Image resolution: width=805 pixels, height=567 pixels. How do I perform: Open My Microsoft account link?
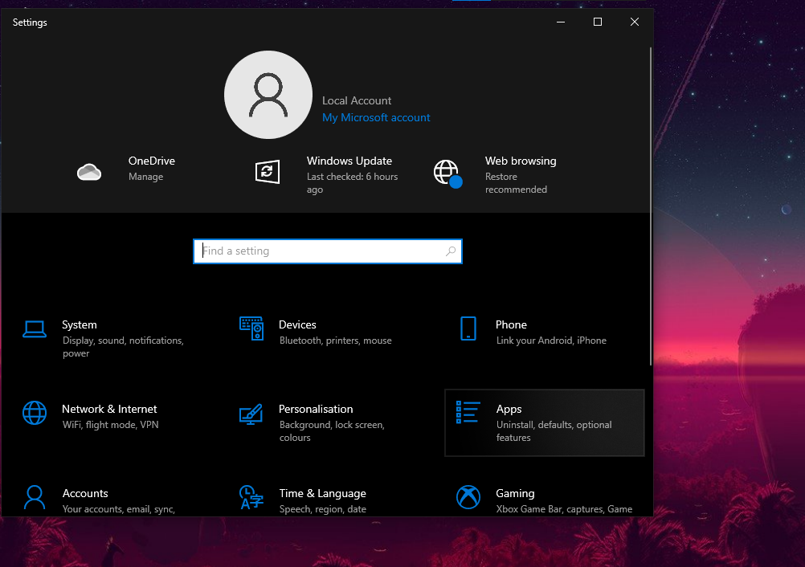[376, 117]
